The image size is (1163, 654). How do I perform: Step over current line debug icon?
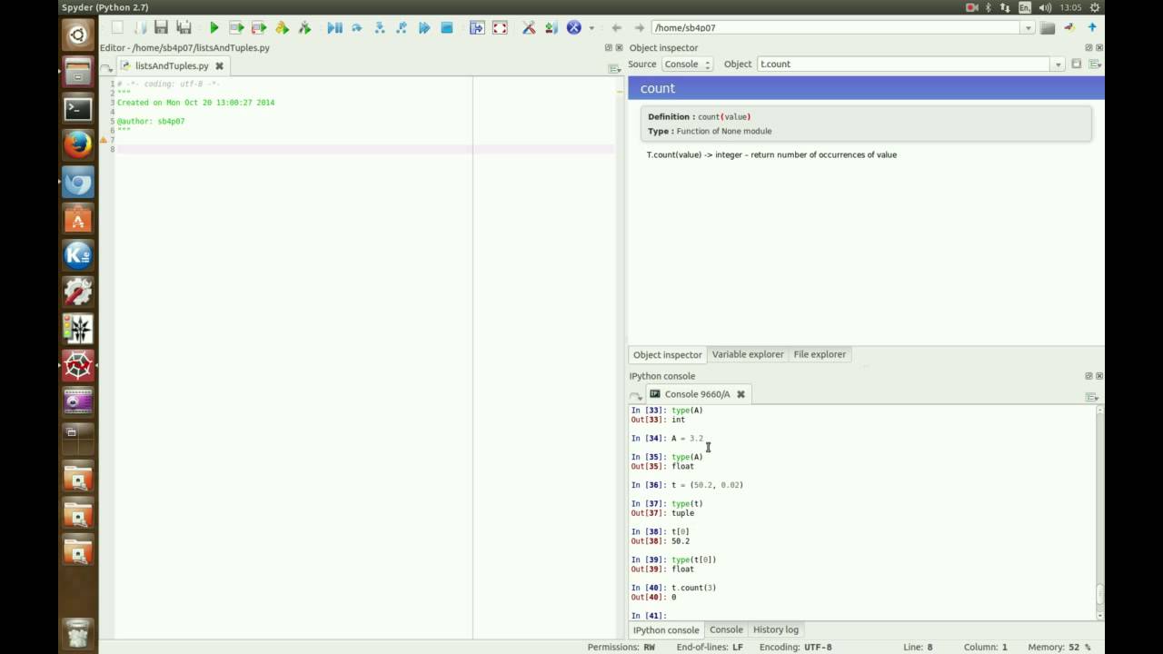357,28
